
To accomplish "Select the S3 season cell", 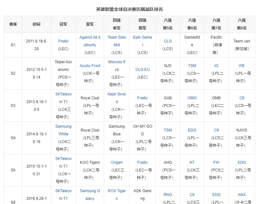I will tap(13, 106).
